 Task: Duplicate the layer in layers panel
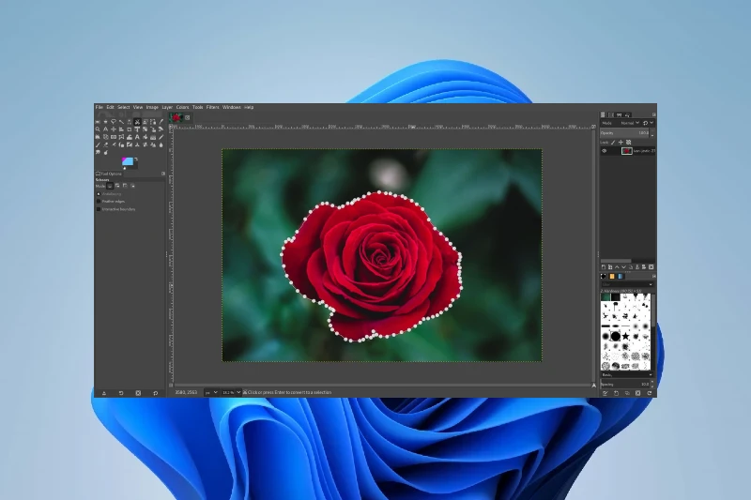[x=631, y=267]
